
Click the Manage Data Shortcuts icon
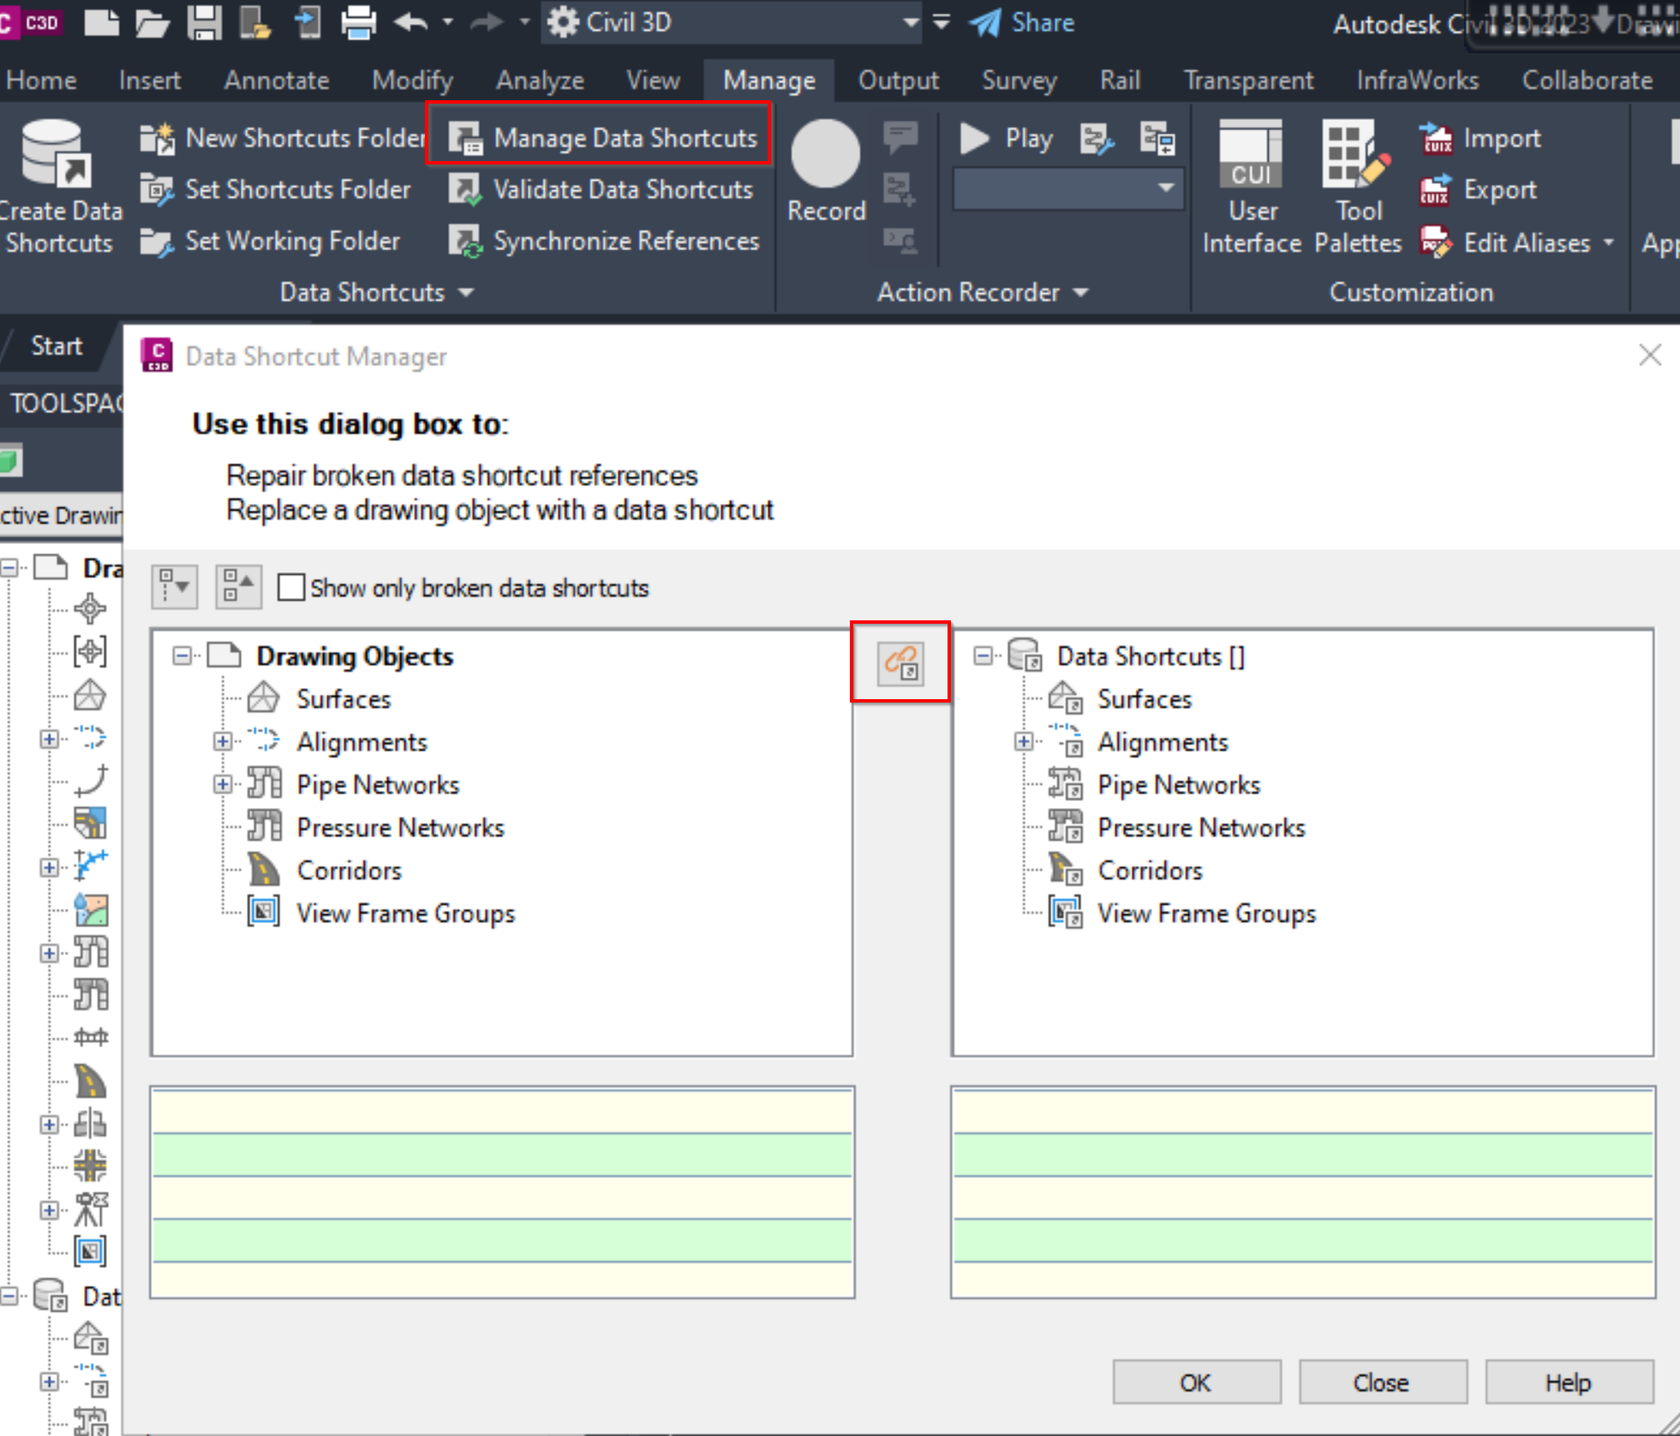pos(467,139)
